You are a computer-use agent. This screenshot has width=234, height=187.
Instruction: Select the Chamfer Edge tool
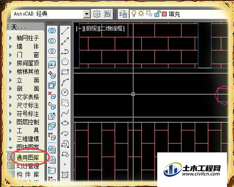tap(52, 159)
